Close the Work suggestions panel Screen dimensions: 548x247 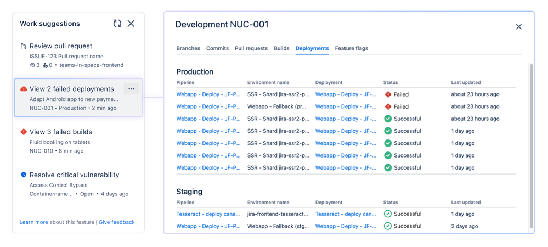click(131, 24)
